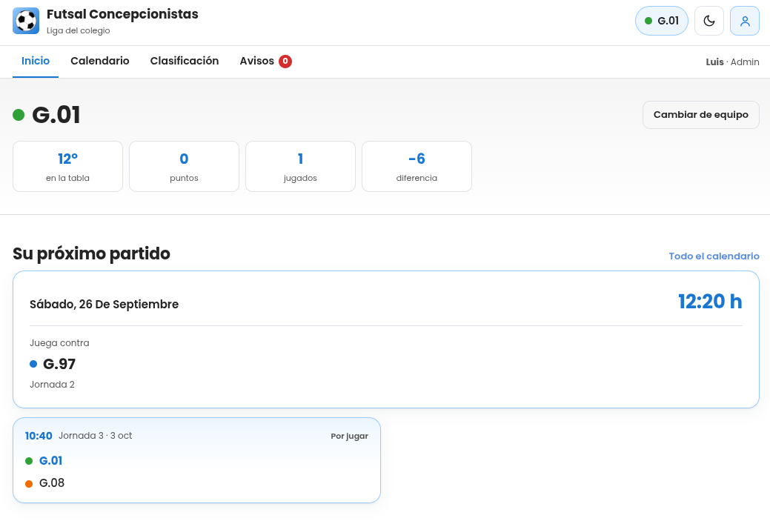Click the Por jugar status label
This screenshot has height=524, width=770.
(x=350, y=436)
